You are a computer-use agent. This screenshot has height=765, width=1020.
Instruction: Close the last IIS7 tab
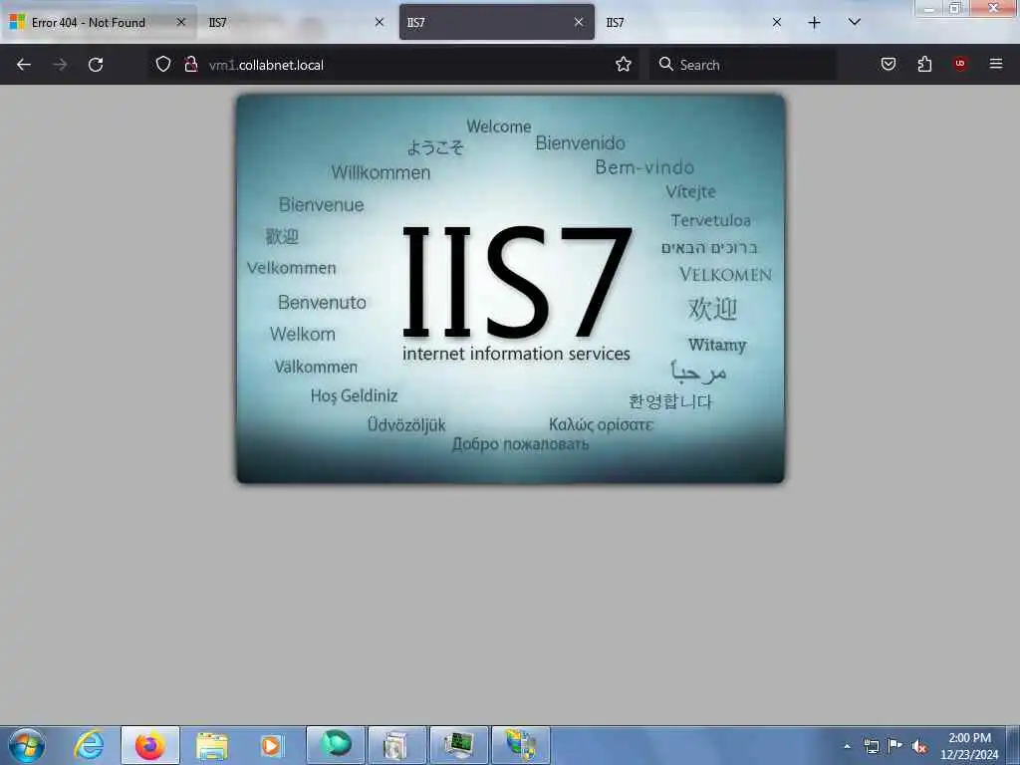pyautogui.click(x=777, y=22)
